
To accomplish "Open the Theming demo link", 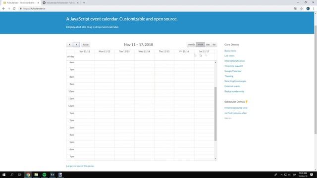I will (229, 76).
